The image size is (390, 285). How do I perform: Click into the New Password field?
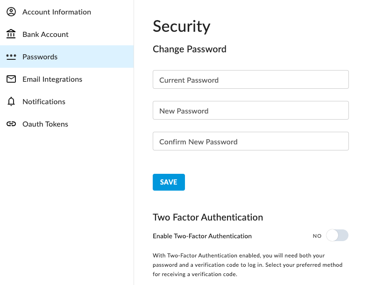250,110
